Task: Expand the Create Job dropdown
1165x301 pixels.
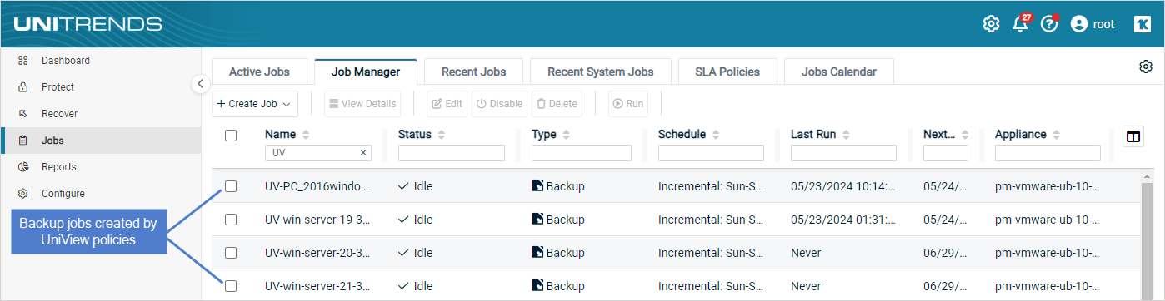Action: coord(255,104)
